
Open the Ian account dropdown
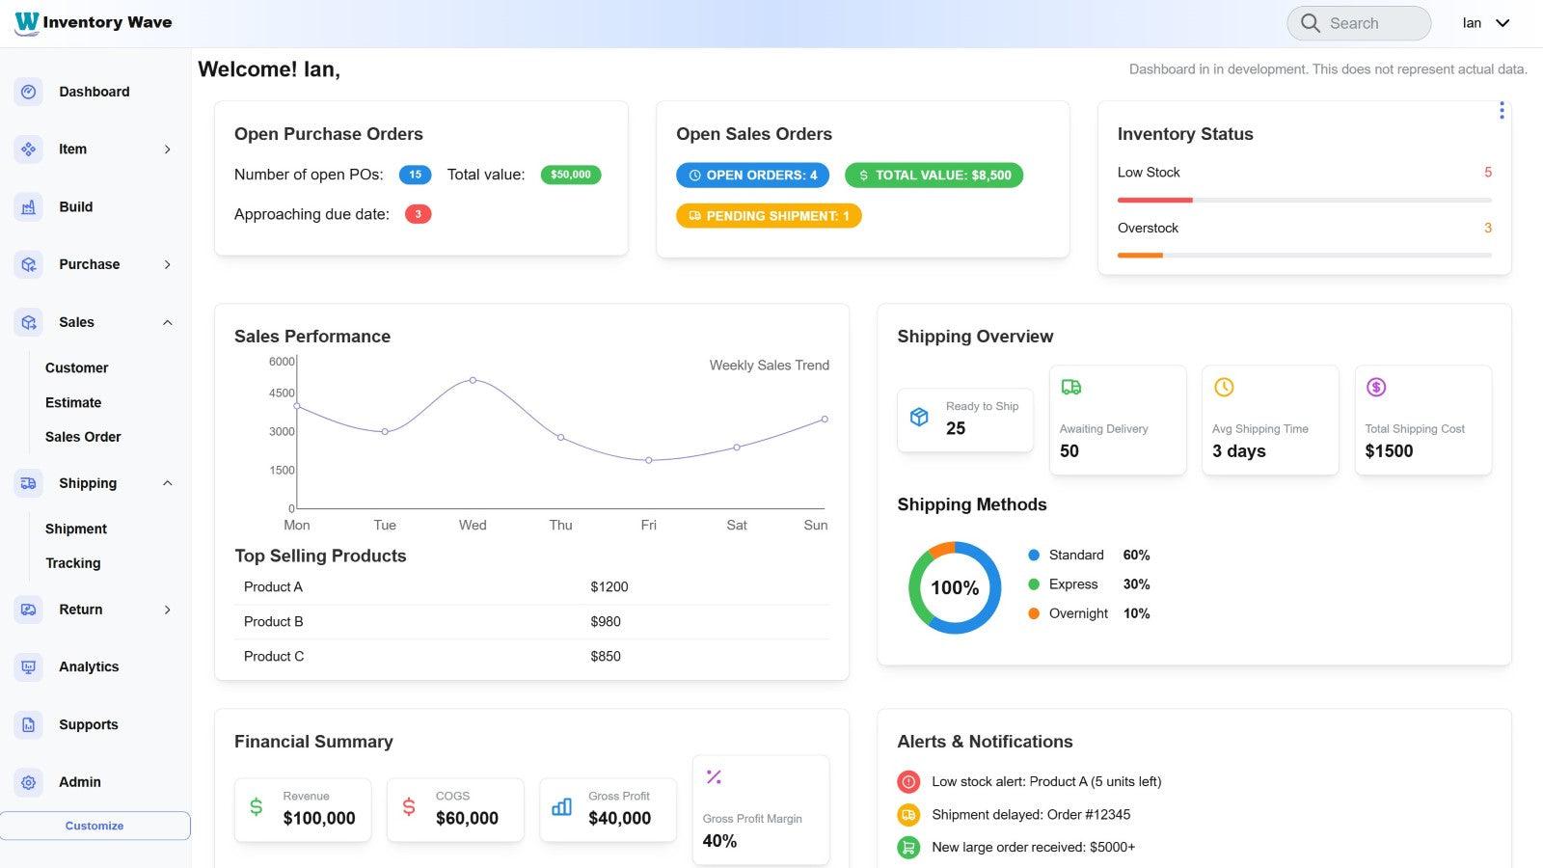click(1485, 22)
